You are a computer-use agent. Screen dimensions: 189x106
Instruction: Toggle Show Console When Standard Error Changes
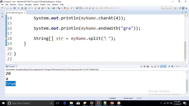[x=165, y=67]
